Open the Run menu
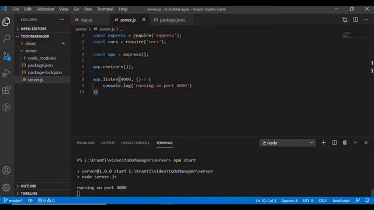Image resolution: width=374 pixels, height=210 pixels. [88, 9]
